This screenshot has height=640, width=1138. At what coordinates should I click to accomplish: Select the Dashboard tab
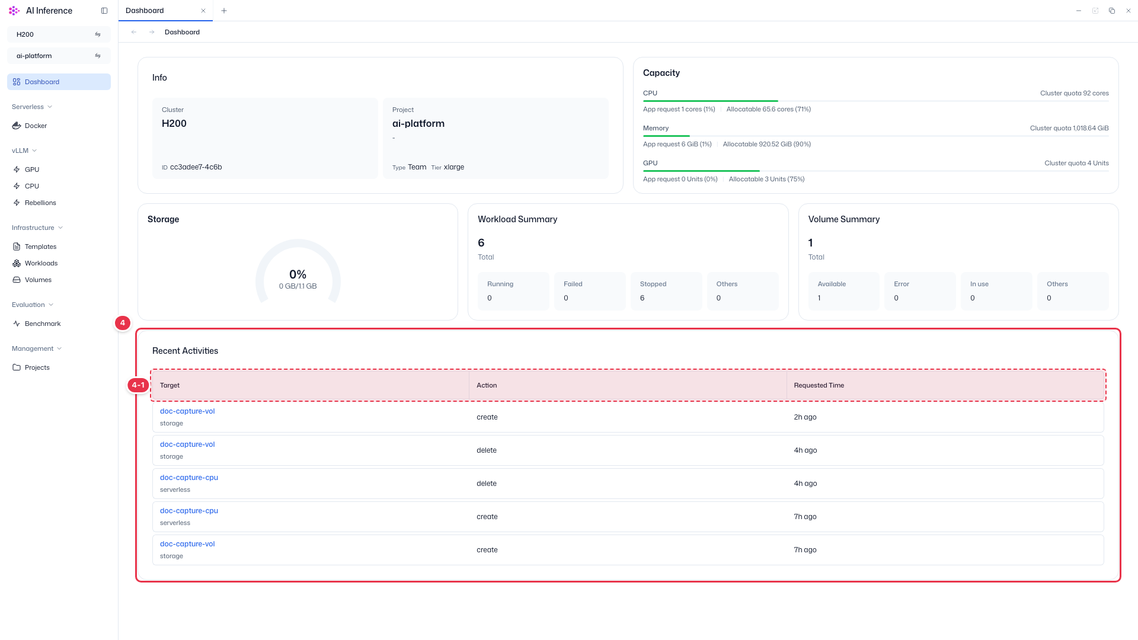[165, 11]
